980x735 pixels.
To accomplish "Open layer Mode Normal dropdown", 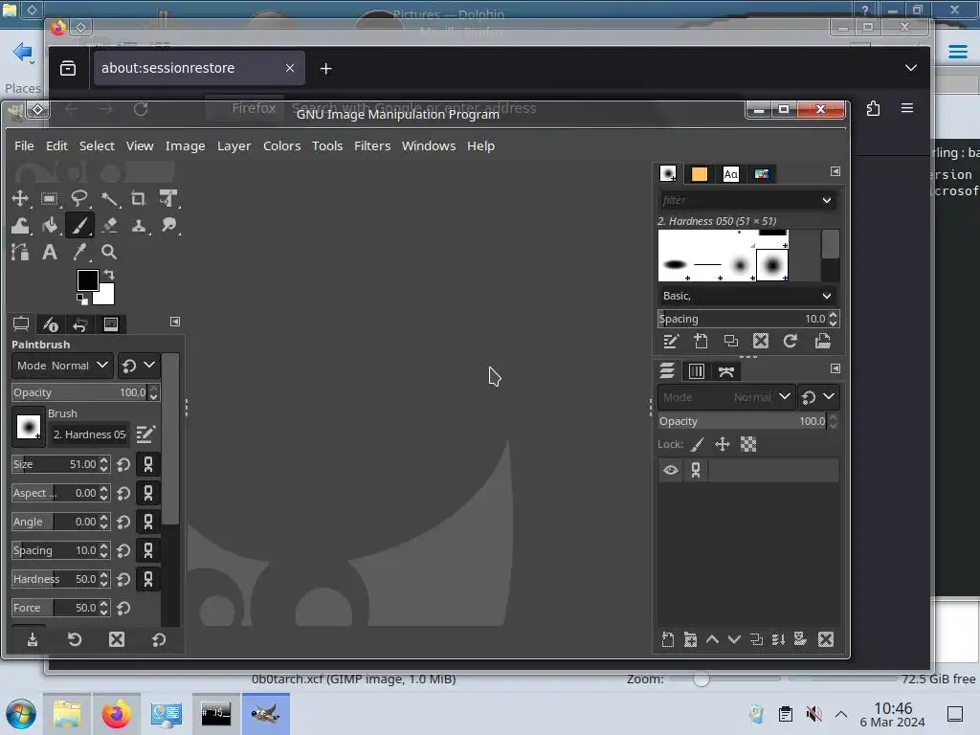I will [x=726, y=397].
